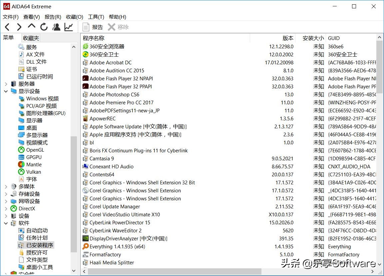Screen dimensions: 384x276
Task: Select the Vulkan tree icon
Action: [x=21, y=172]
